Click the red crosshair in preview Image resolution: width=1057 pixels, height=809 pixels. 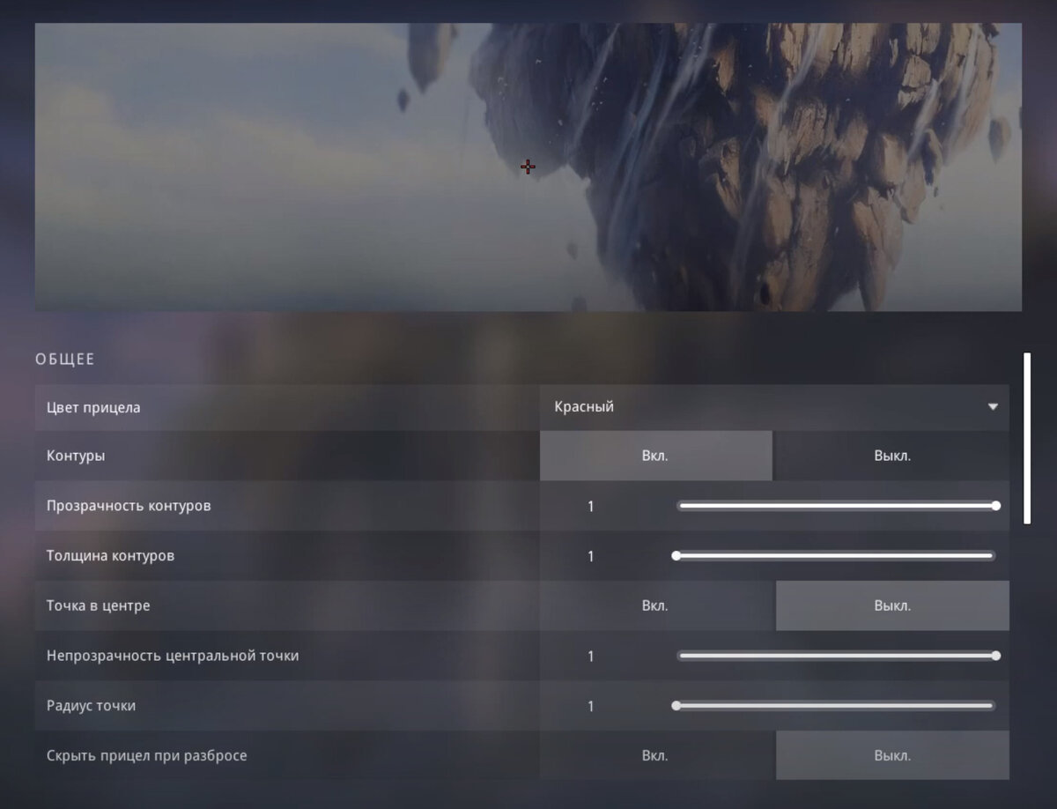(x=528, y=167)
